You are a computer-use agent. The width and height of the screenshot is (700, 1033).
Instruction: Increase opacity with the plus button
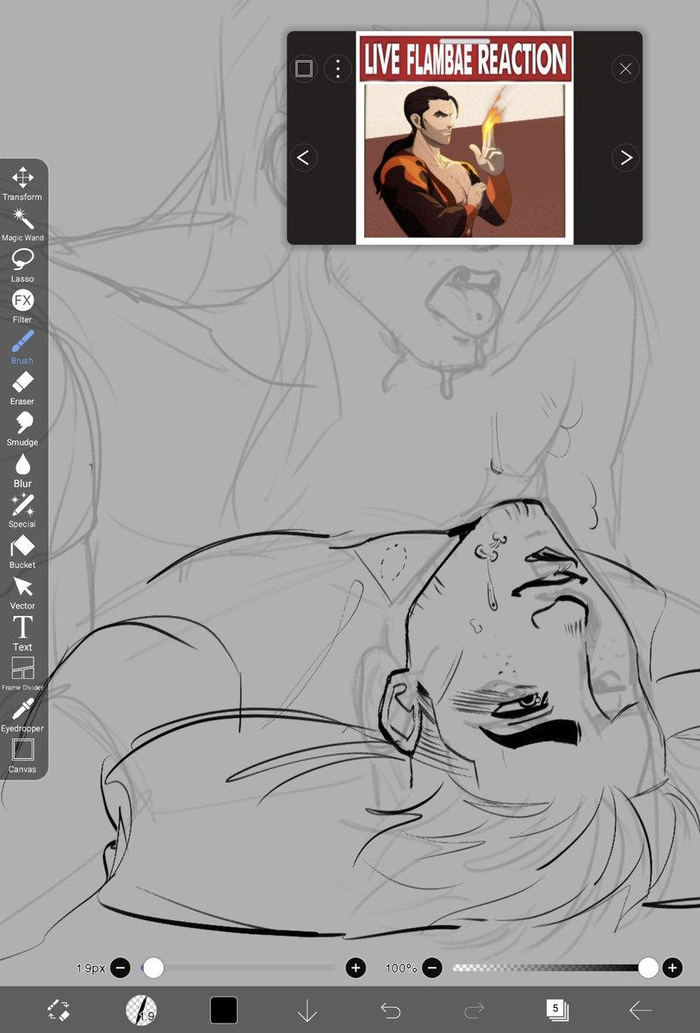click(x=672, y=968)
